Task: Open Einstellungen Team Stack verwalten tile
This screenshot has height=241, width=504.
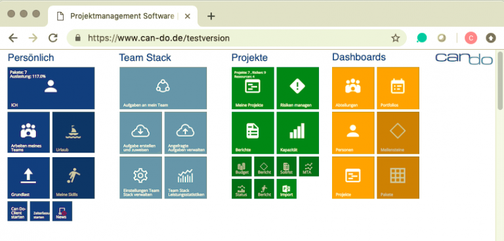Action: click(141, 177)
